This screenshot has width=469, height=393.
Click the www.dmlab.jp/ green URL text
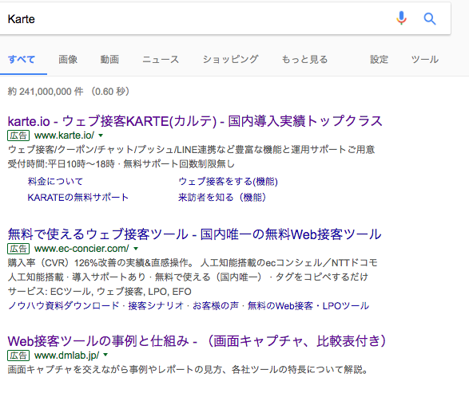coord(66,355)
